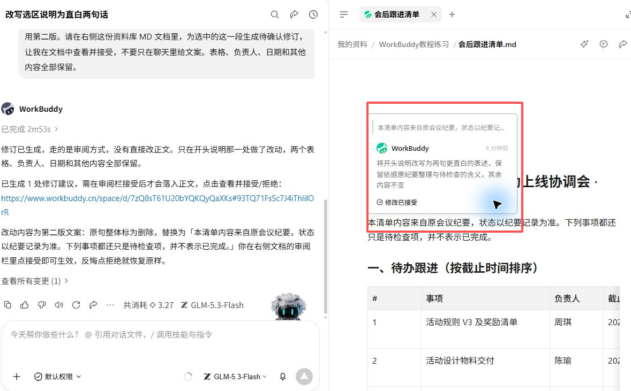Open the workbuddy.cn revision link

tap(157, 205)
